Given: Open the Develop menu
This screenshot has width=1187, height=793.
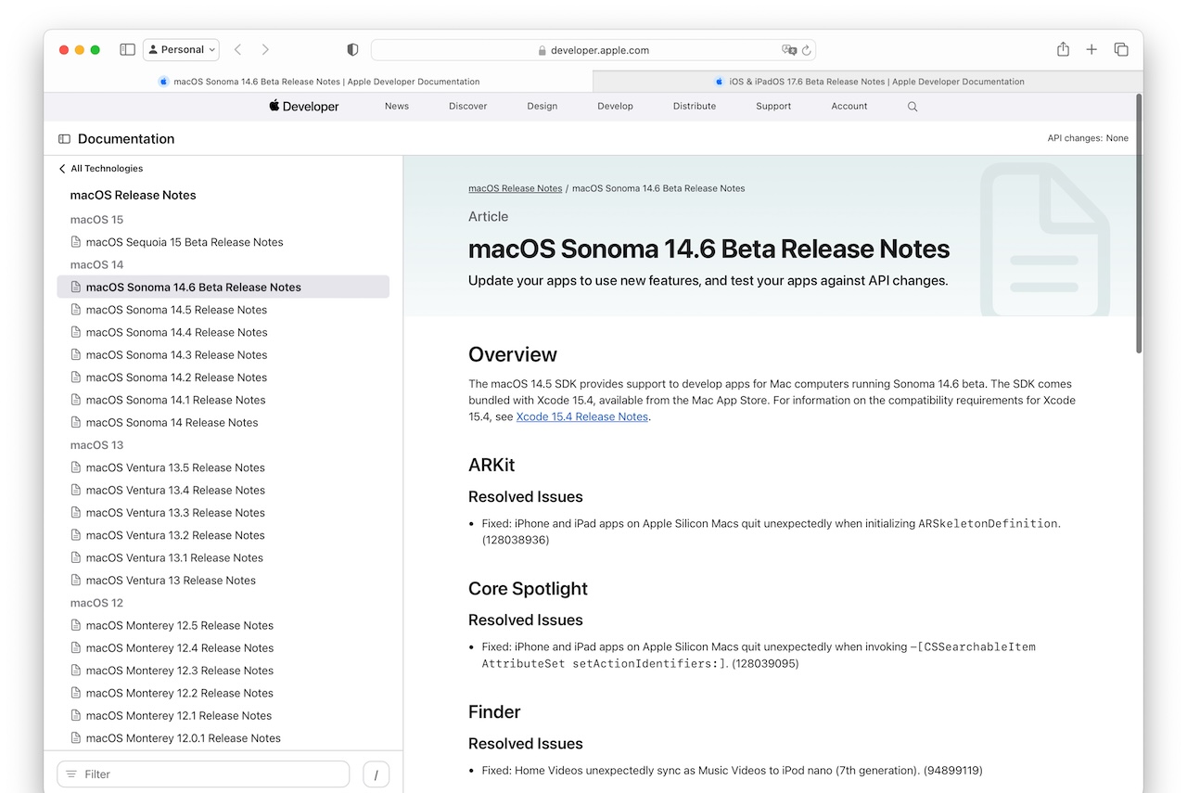Looking at the screenshot, I should 616,107.
